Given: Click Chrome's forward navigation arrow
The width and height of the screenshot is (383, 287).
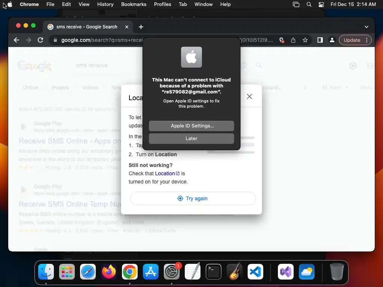Looking at the screenshot, I should pos(28,40).
